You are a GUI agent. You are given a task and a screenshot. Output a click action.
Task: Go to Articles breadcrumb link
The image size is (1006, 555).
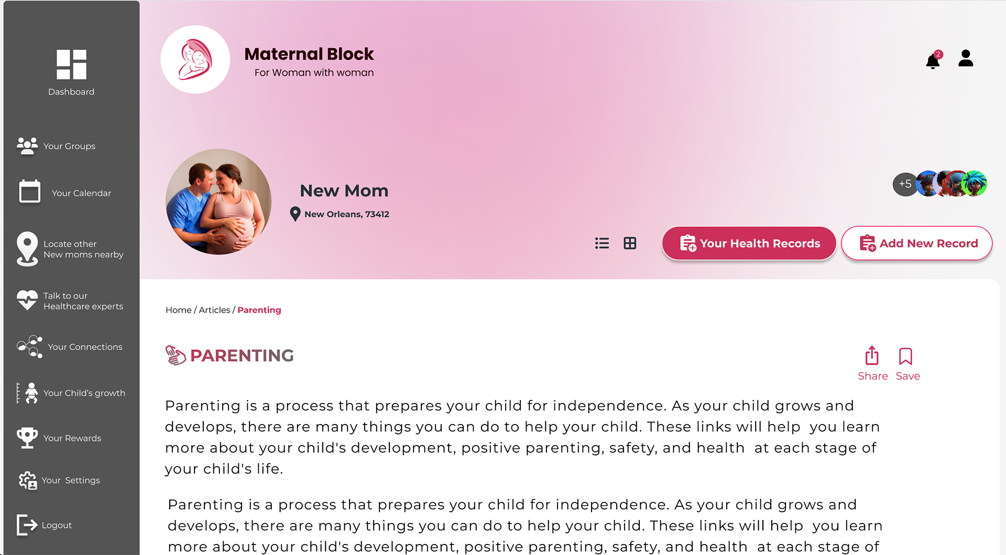pyautogui.click(x=214, y=310)
